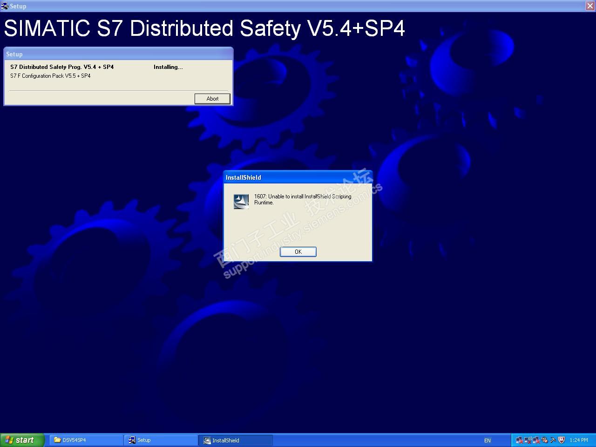Switch to the InstallShield taskbar button
Viewport: 596px width, 447px height.
coord(236,440)
